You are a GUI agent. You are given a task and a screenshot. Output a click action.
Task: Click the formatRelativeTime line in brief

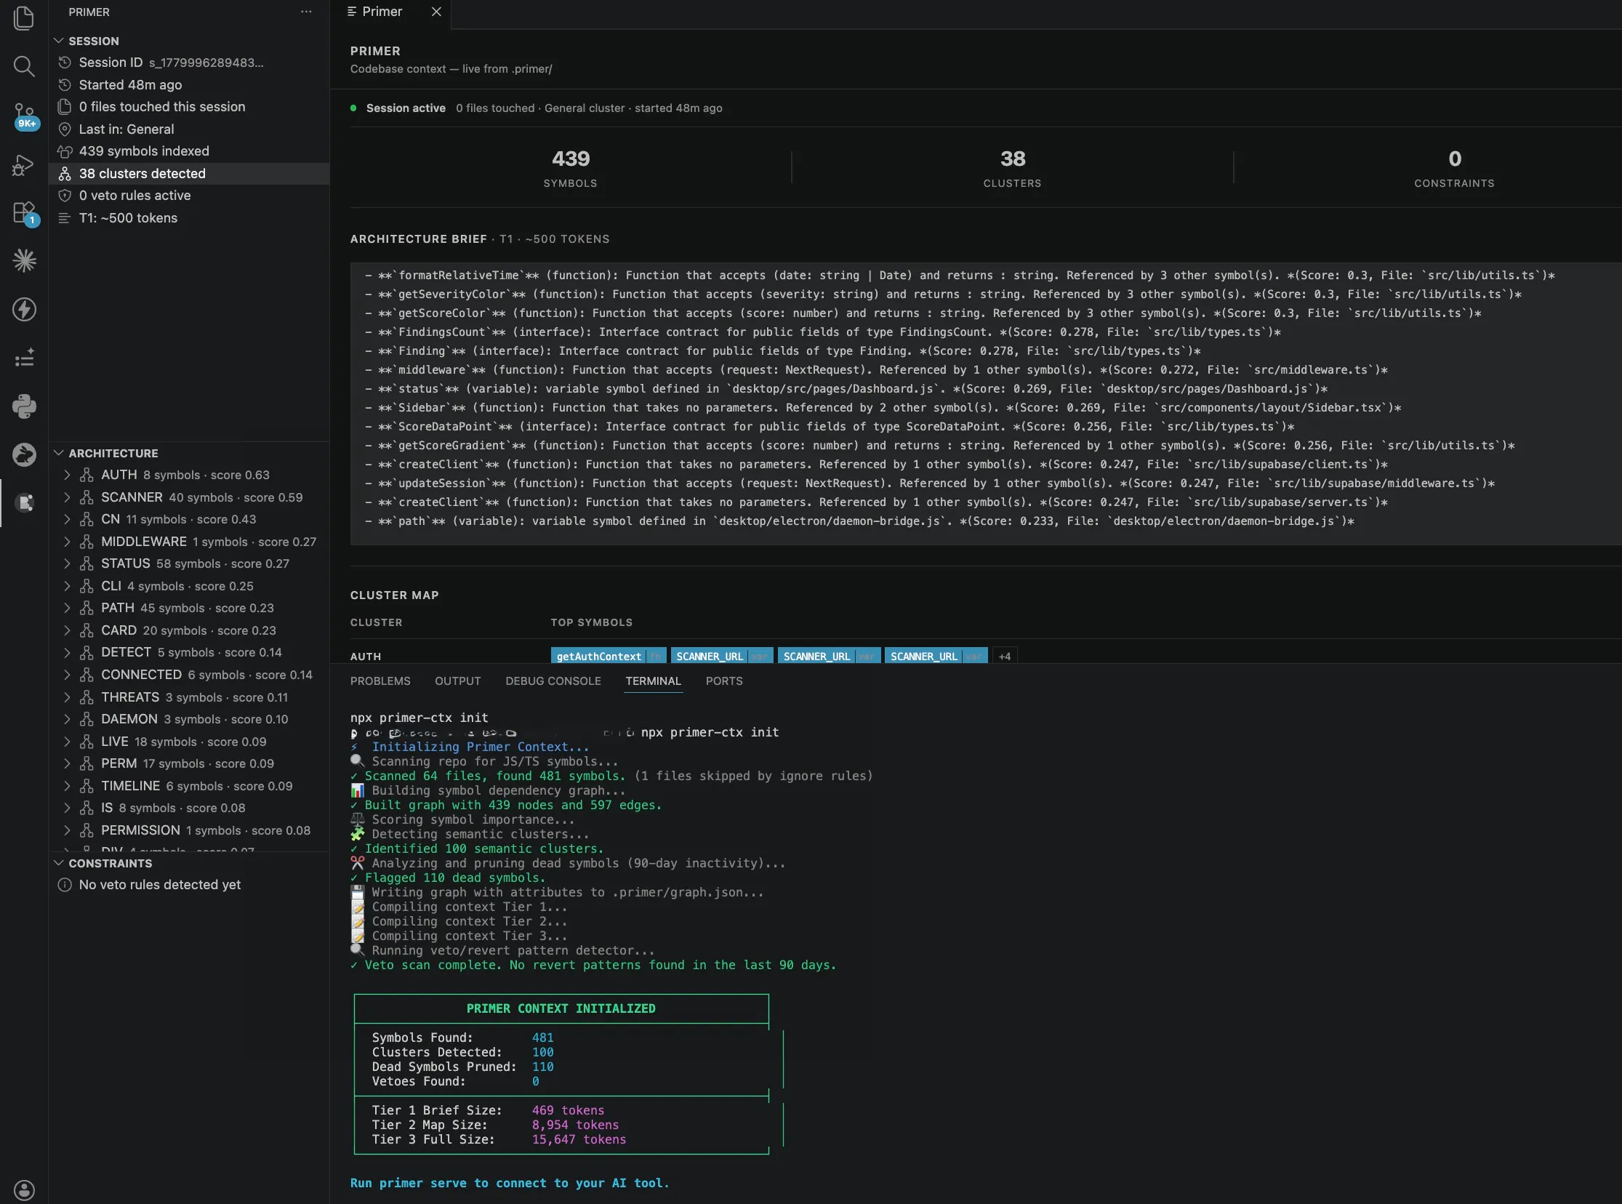point(960,276)
